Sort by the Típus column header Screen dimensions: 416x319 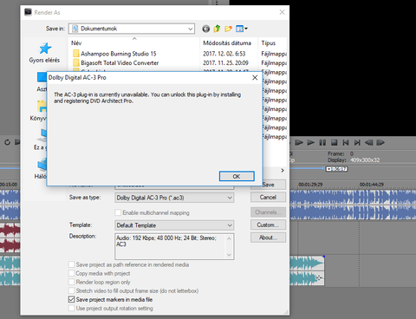point(269,43)
